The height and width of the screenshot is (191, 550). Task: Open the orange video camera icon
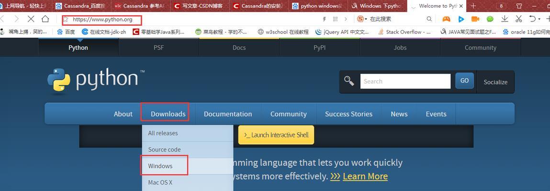coord(475,19)
